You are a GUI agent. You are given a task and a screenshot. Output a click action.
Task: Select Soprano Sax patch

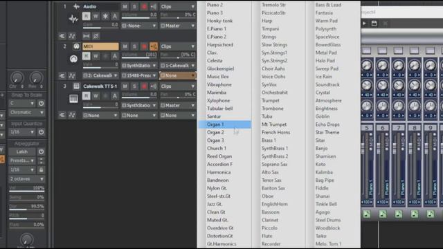274,164
